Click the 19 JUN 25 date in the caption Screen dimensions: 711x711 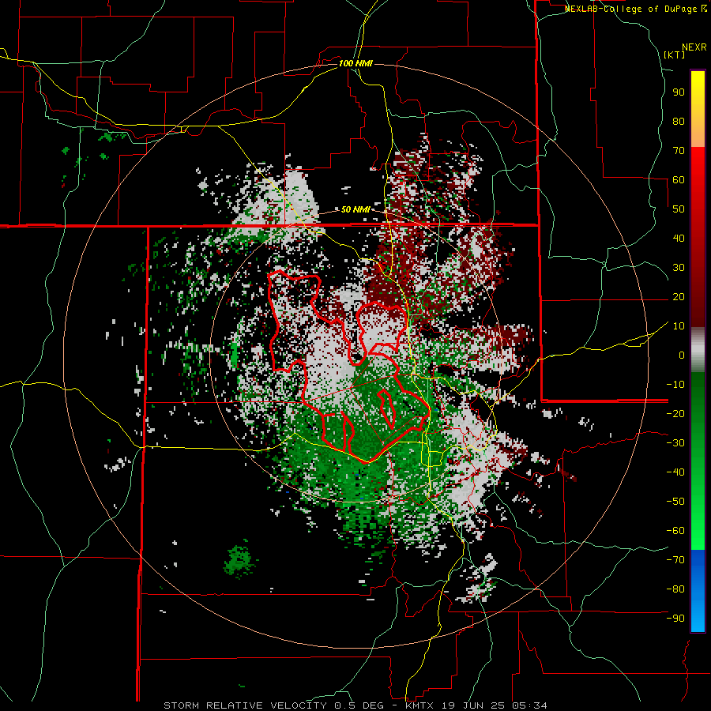pos(474,705)
